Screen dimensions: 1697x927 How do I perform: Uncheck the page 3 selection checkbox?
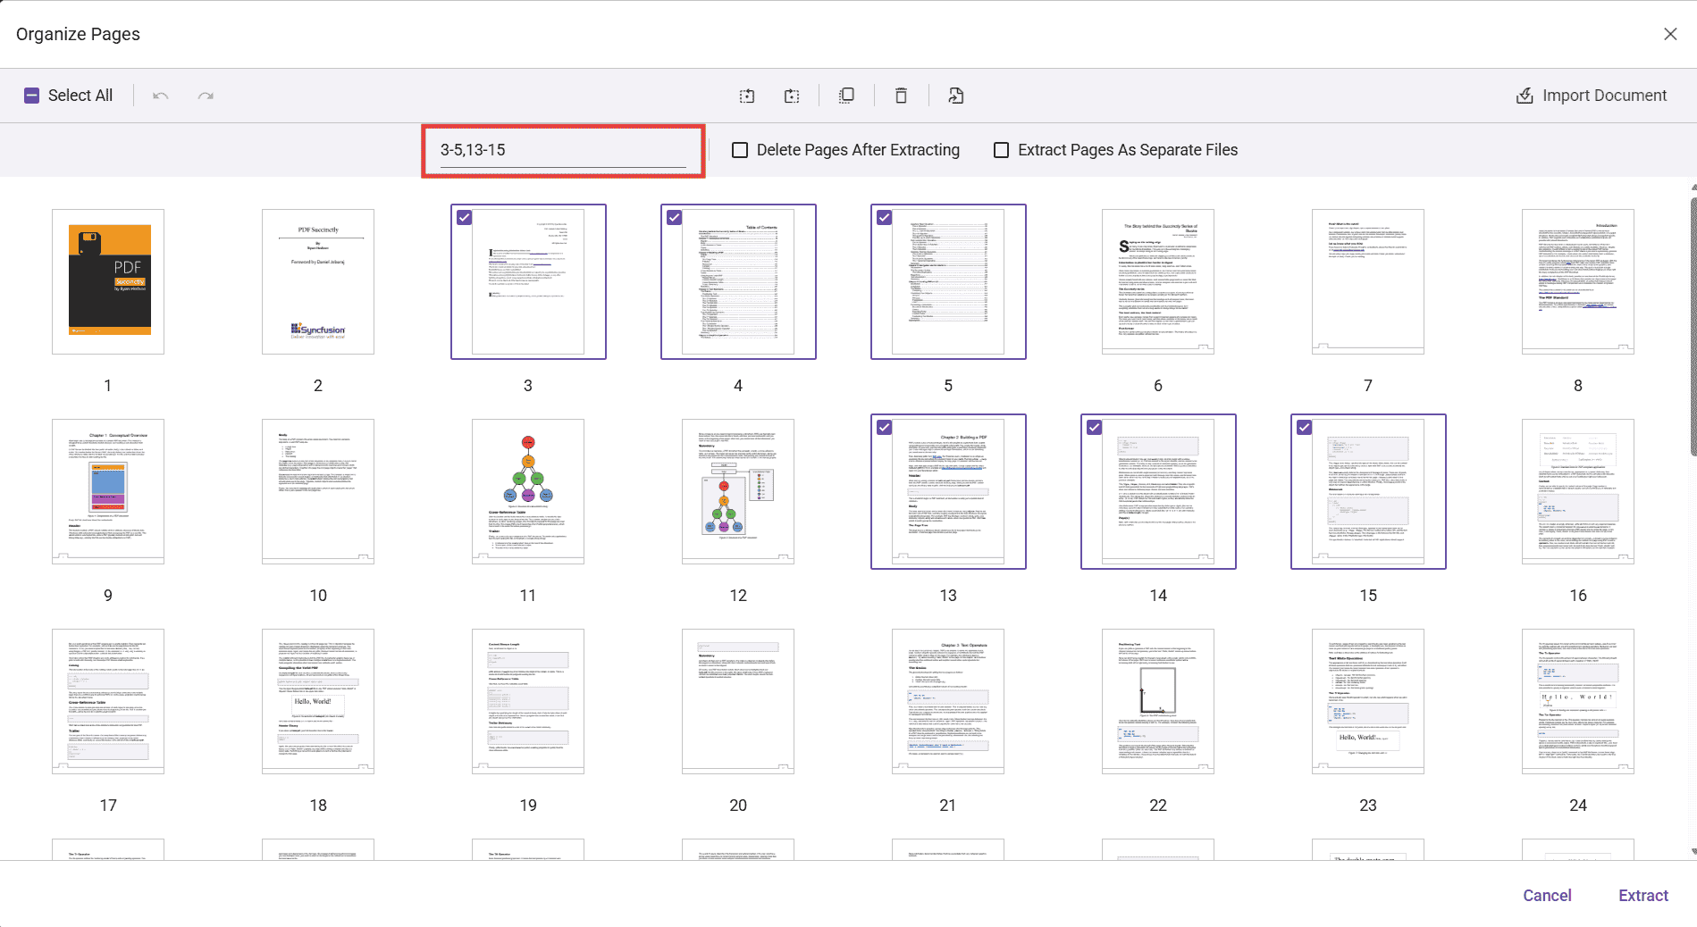point(465,217)
